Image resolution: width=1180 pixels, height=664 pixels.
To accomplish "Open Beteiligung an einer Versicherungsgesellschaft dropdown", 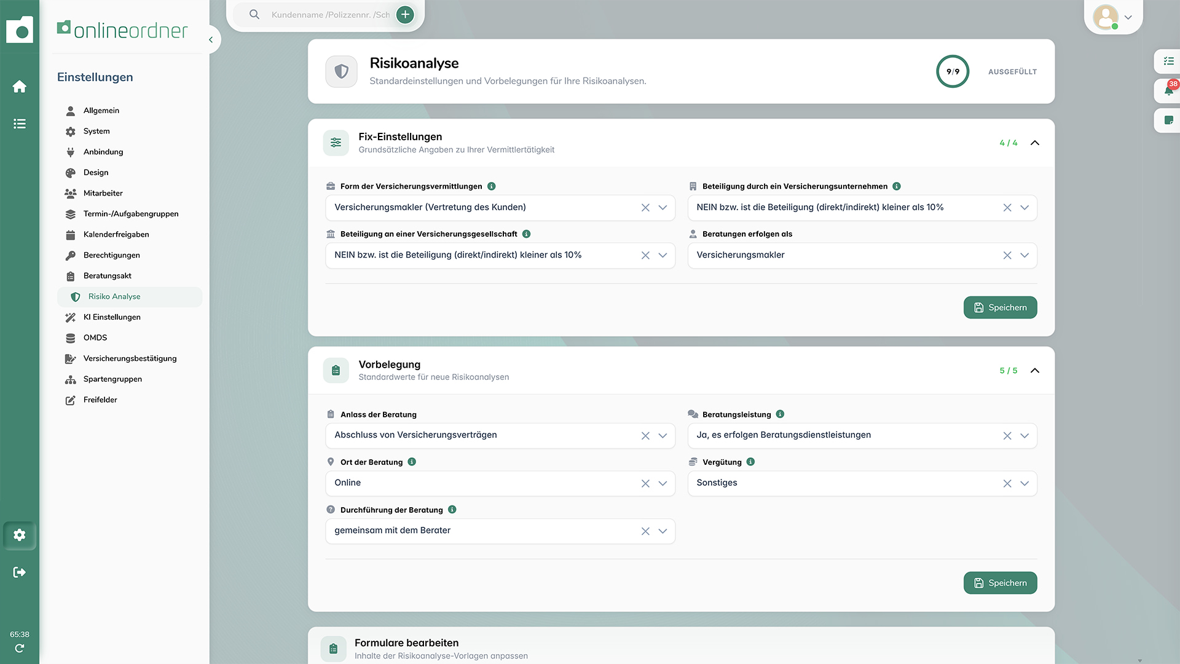I will [x=663, y=255].
